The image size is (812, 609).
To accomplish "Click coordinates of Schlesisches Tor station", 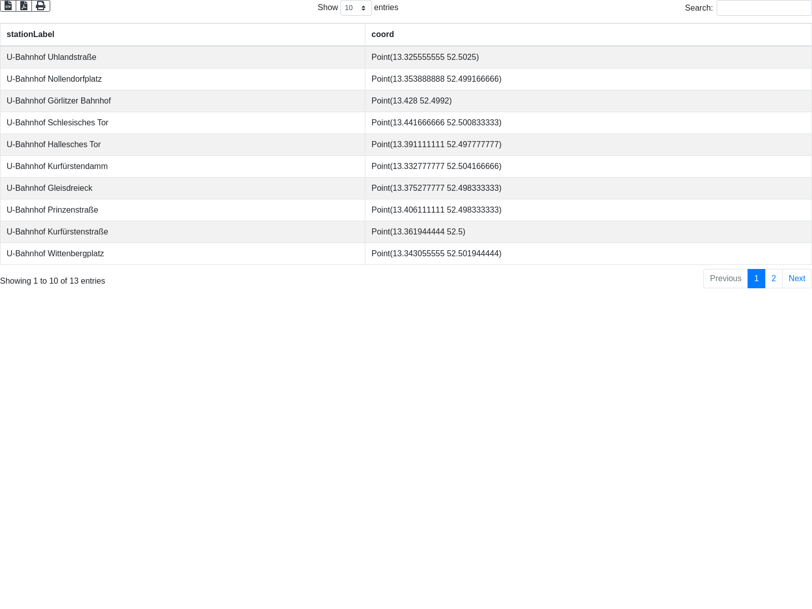I will pos(436,123).
